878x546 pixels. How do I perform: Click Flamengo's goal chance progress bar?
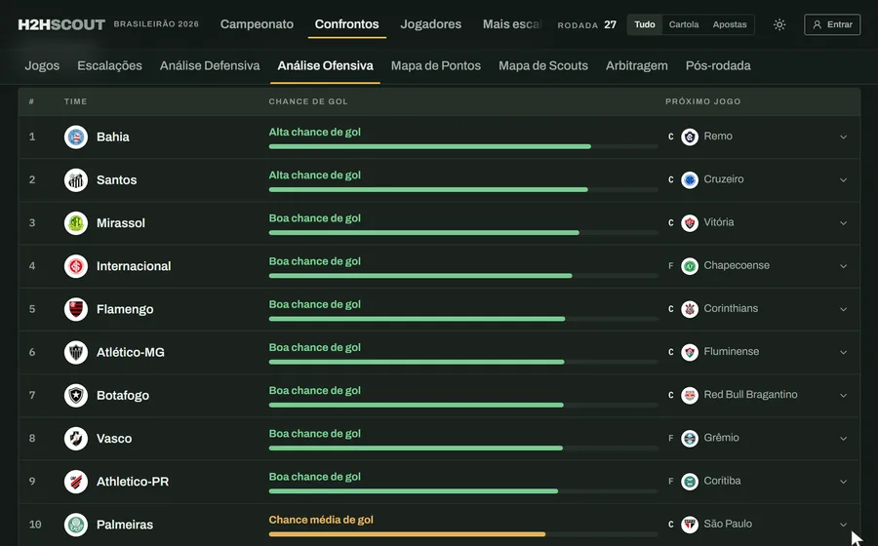(463, 319)
